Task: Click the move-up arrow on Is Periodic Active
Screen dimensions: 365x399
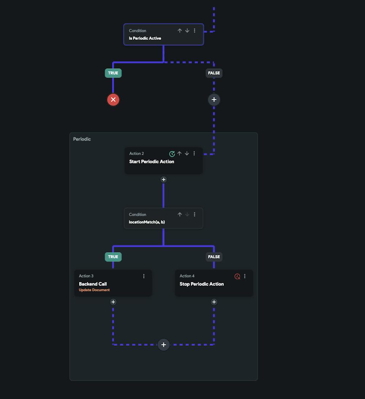Action: coord(180,31)
